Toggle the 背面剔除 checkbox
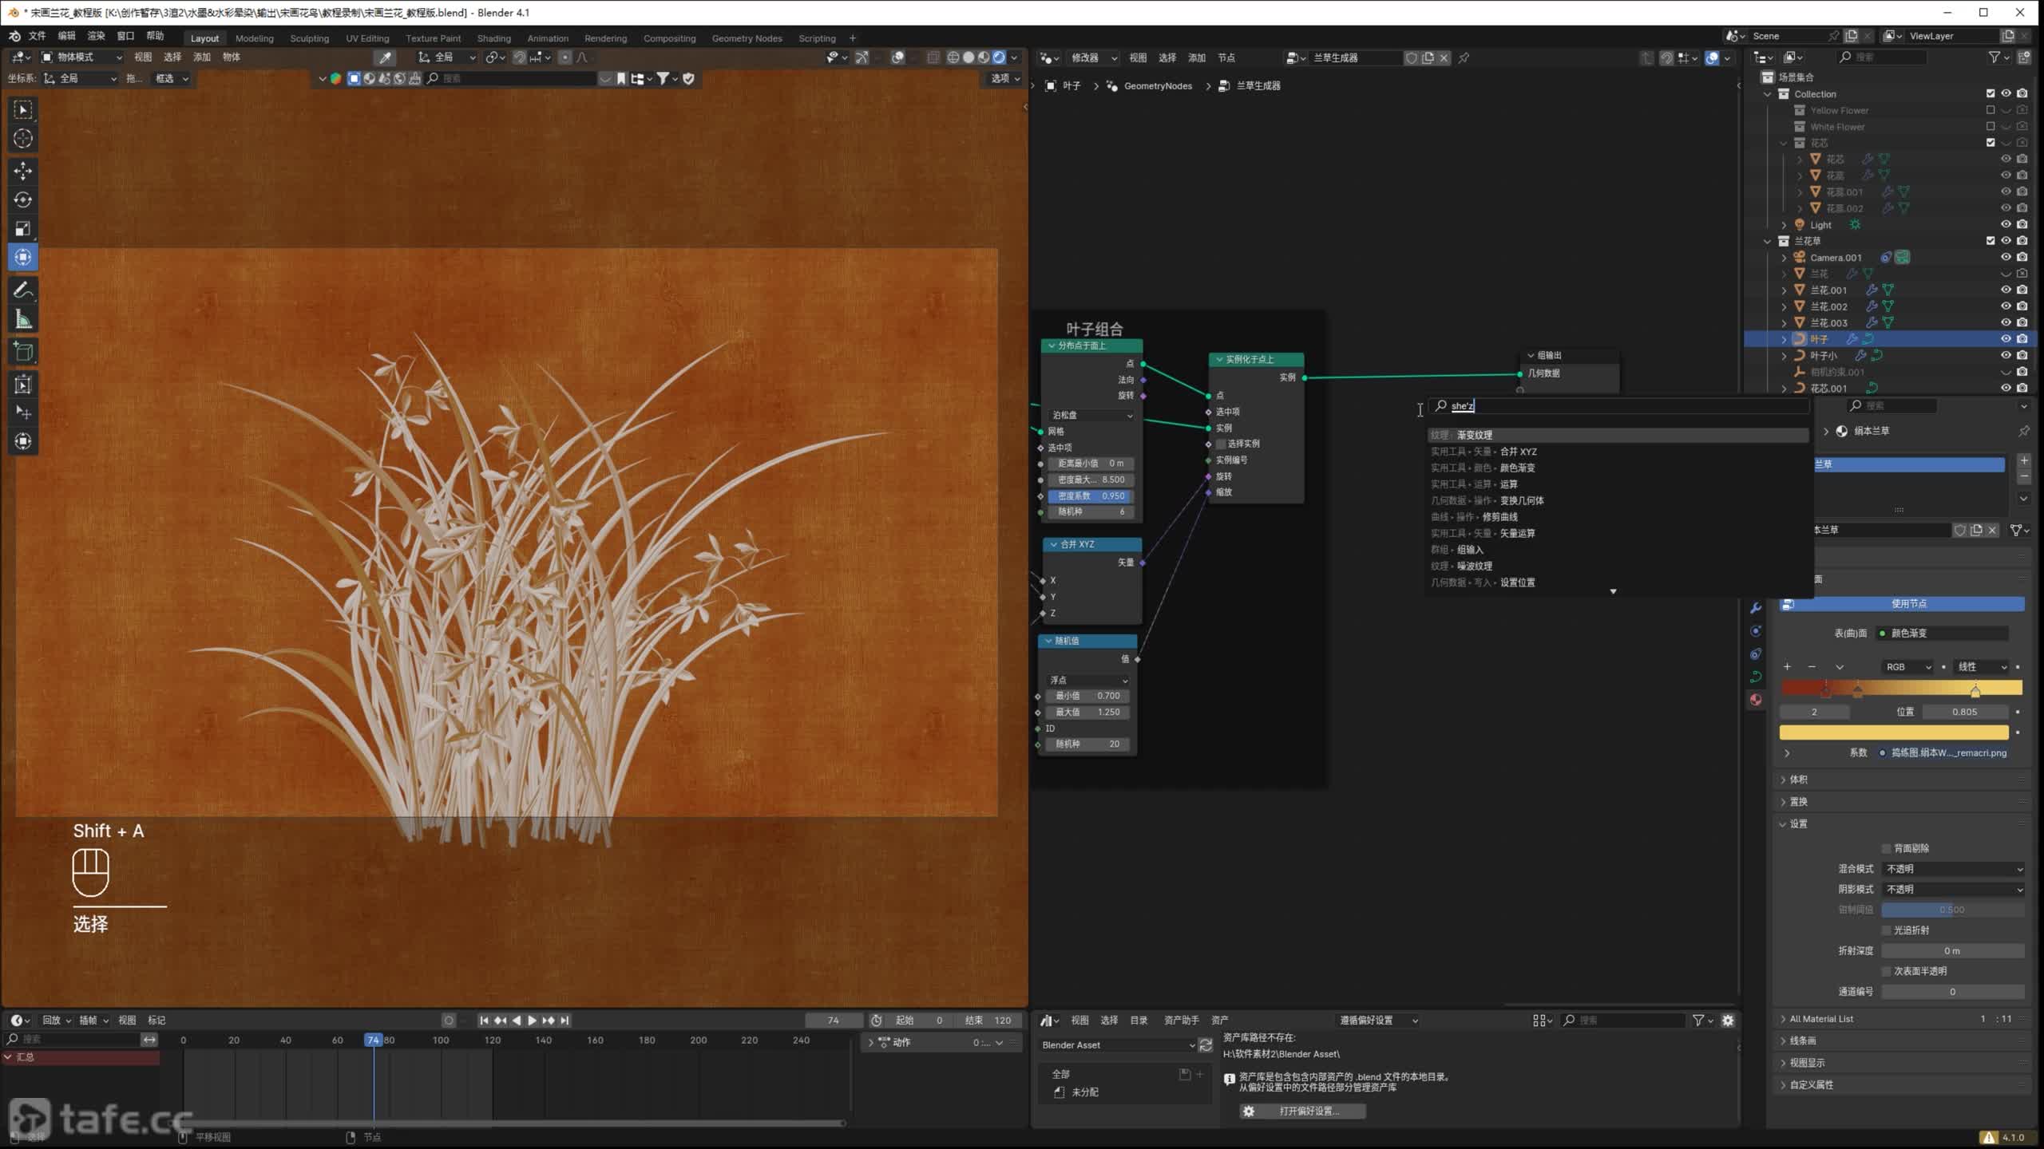Screen dimensions: 2044x1149 (x=1887, y=848)
